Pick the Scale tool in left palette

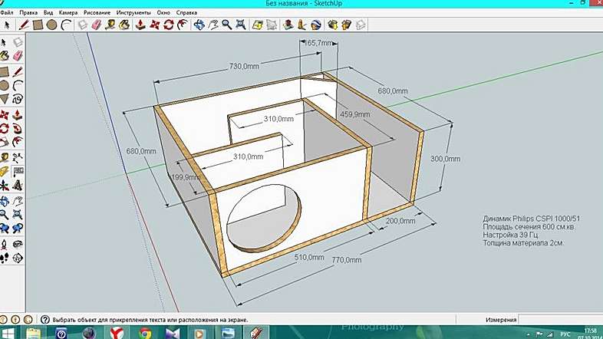(5, 142)
